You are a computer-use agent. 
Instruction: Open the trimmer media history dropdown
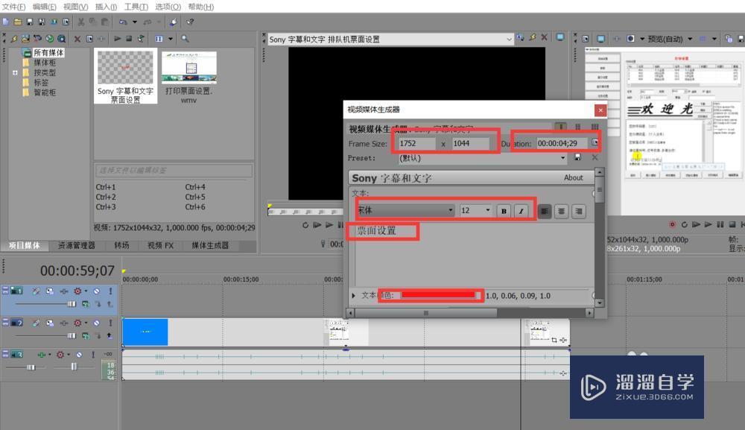509,39
